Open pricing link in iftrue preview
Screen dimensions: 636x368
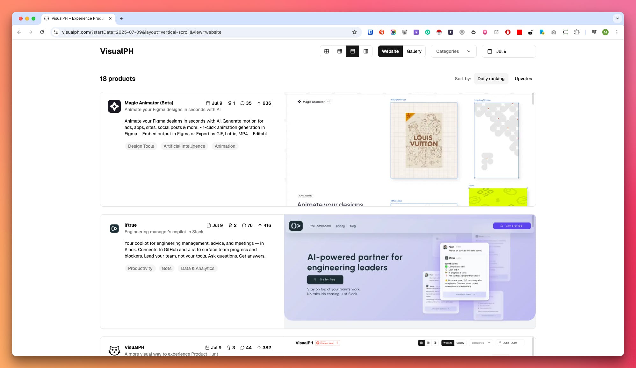point(340,226)
